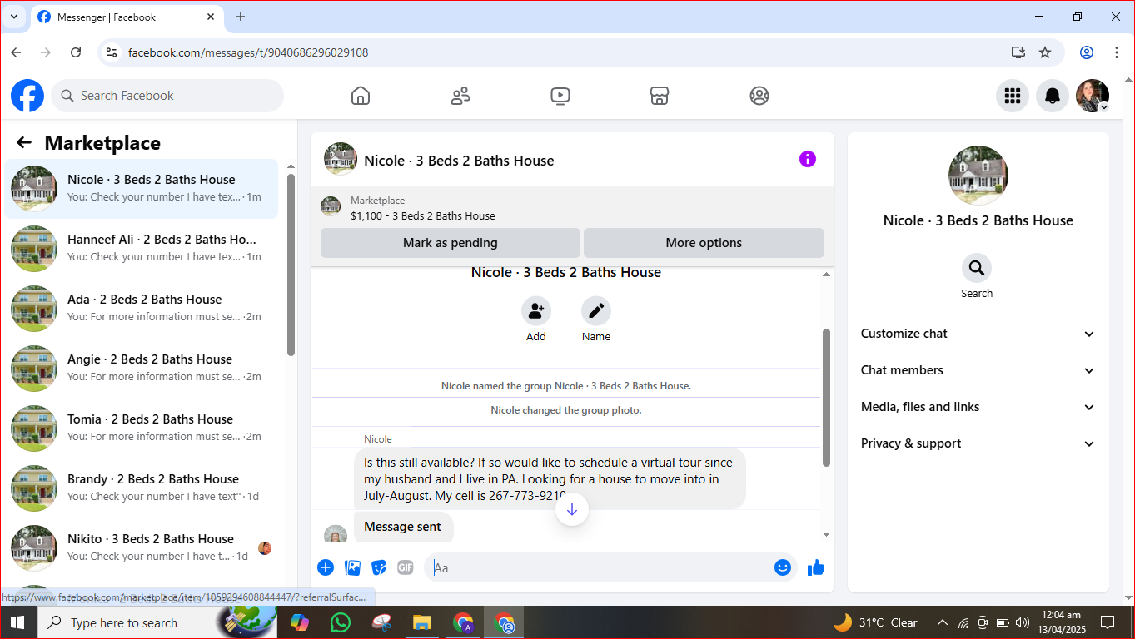Click More options button
Image resolution: width=1135 pixels, height=639 pixels.
click(704, 243)
